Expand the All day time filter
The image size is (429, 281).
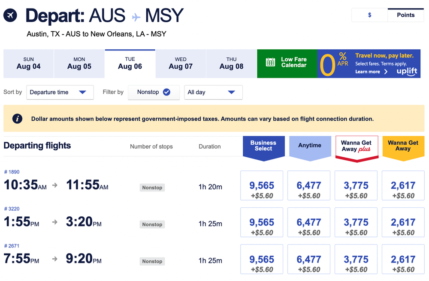[213, 92]
